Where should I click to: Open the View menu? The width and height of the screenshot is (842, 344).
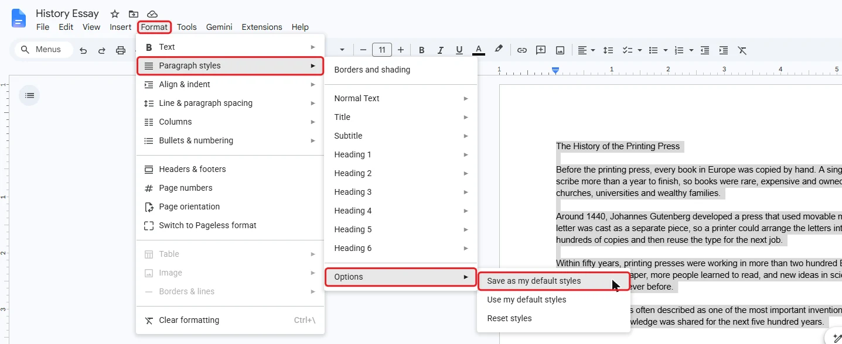pos(91,27)
